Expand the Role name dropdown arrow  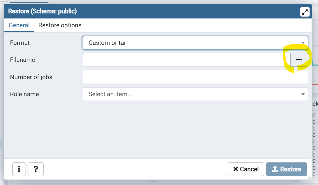tap(303, 94)
